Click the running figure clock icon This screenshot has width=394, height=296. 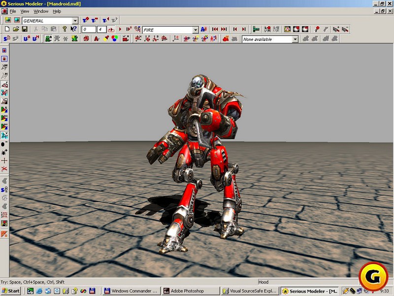[x=137, y=30]
